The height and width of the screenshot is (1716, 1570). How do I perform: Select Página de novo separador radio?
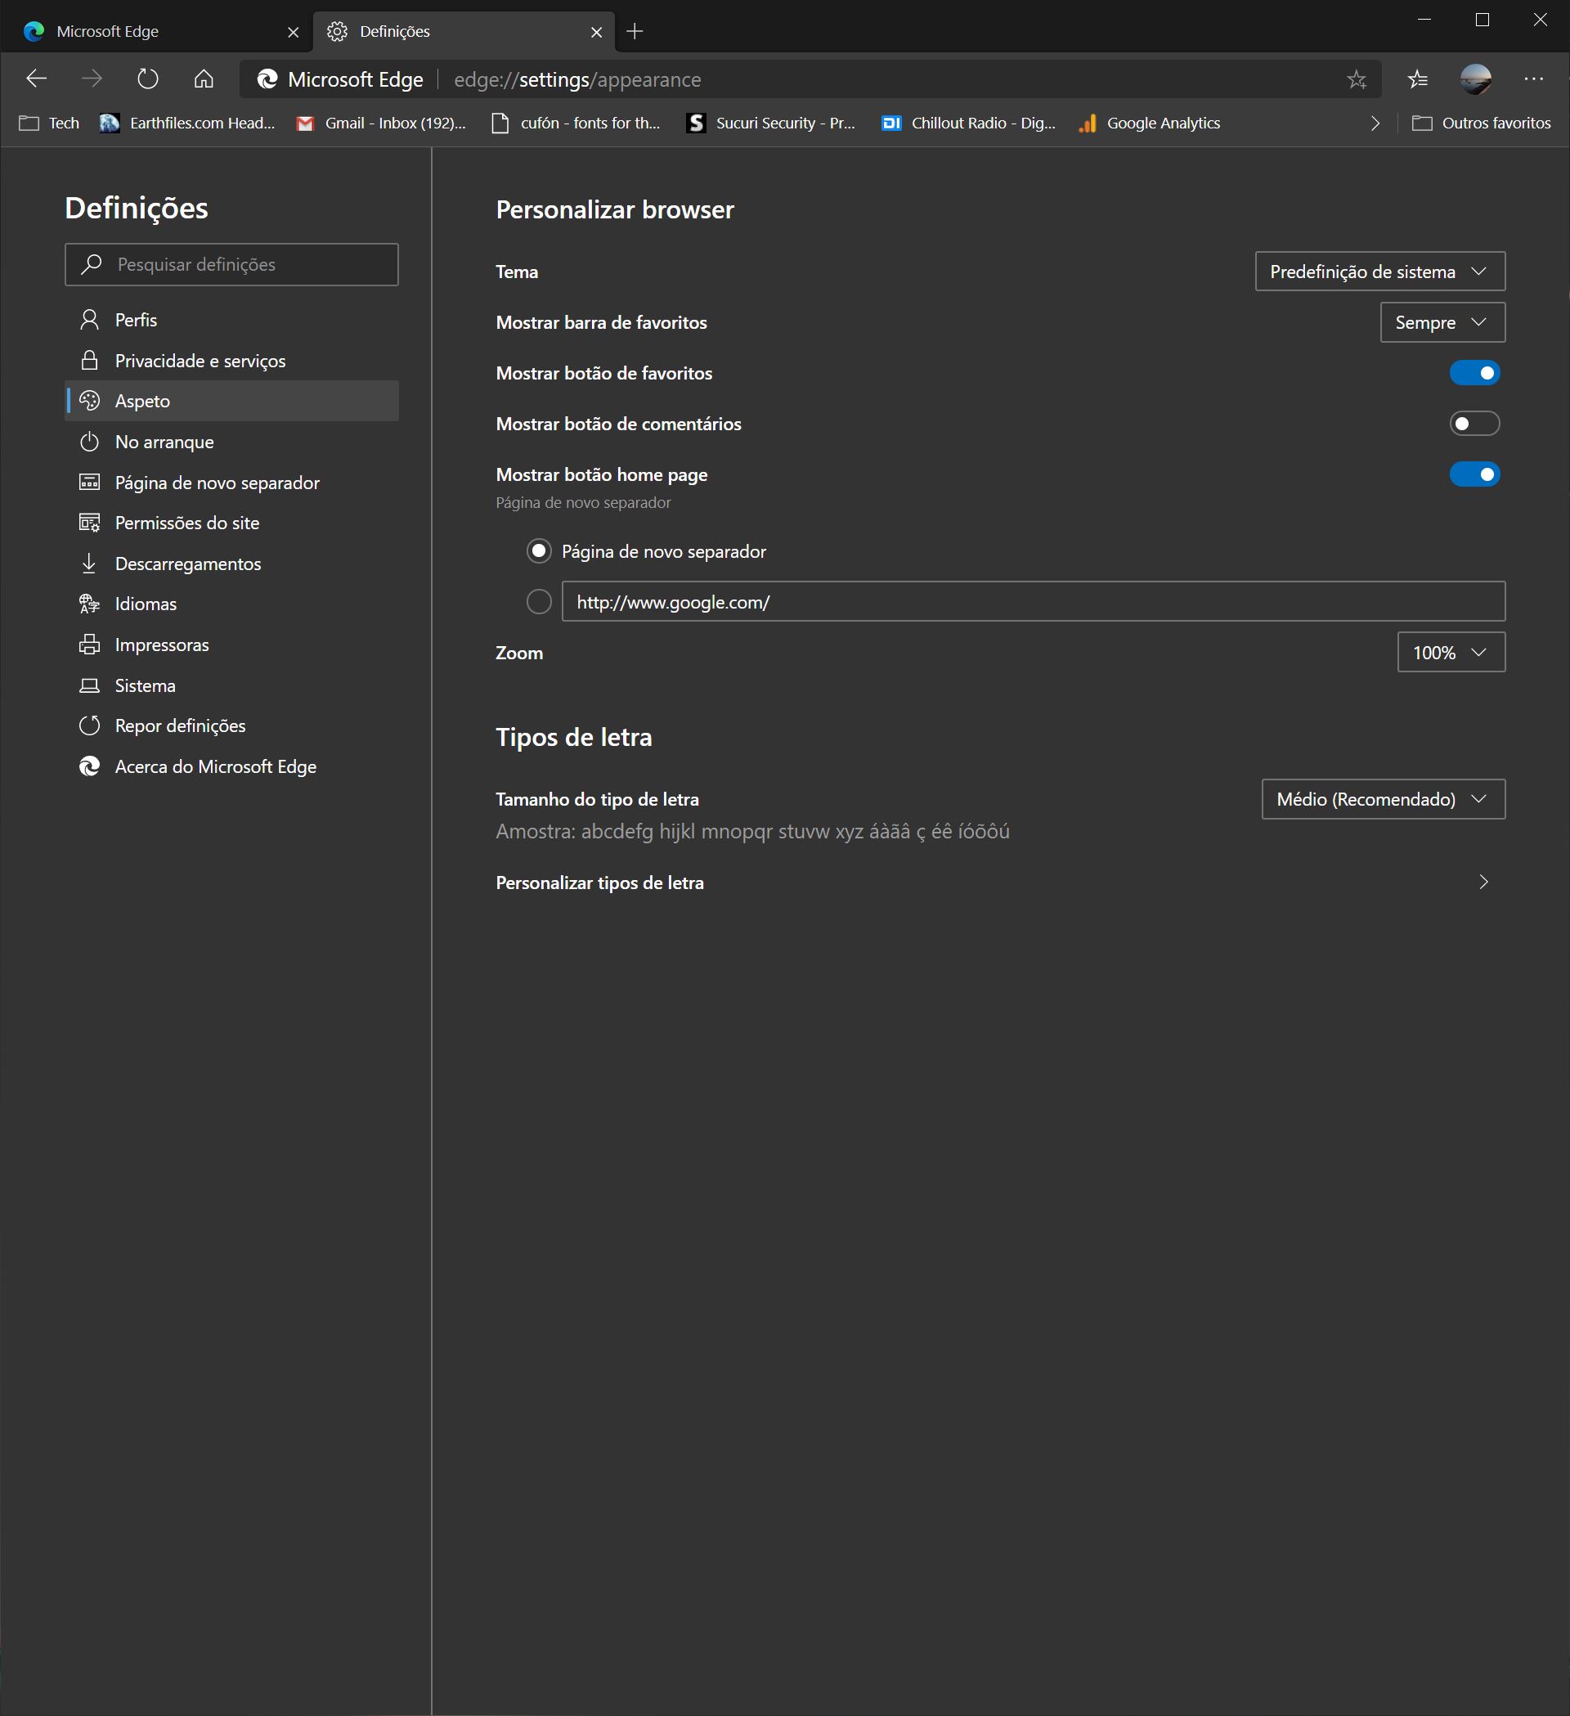tap(539, 551)
